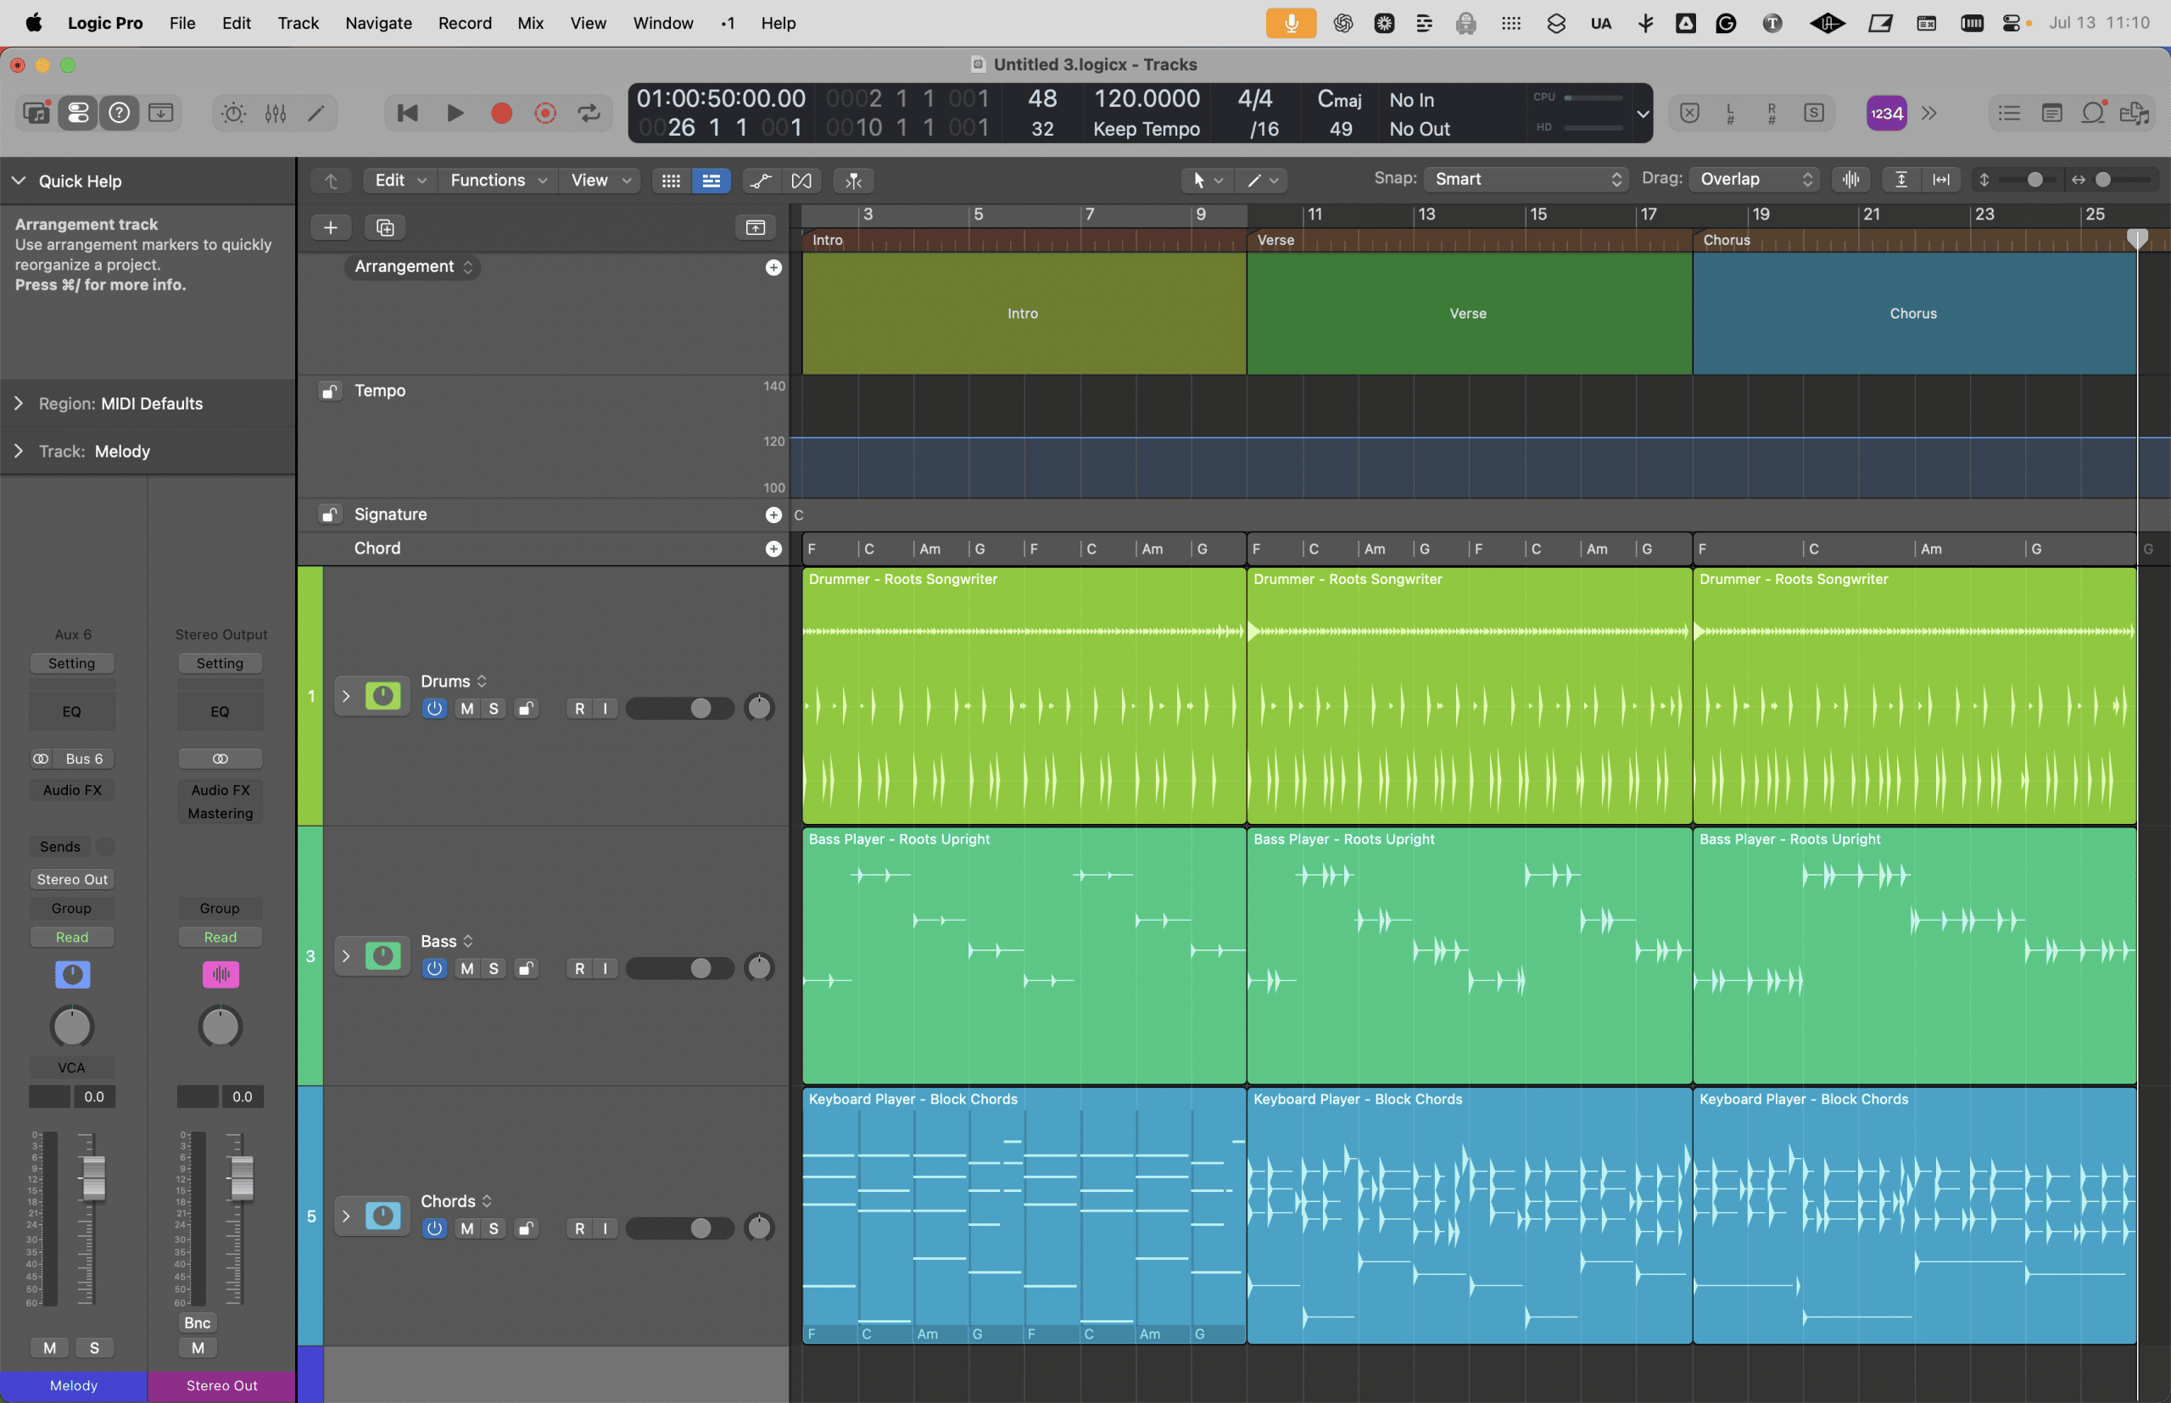Toggle the Flex show/hide icon
Image resolution: width=2171 pixels, height=1403 pixels.
click(801, 181)
